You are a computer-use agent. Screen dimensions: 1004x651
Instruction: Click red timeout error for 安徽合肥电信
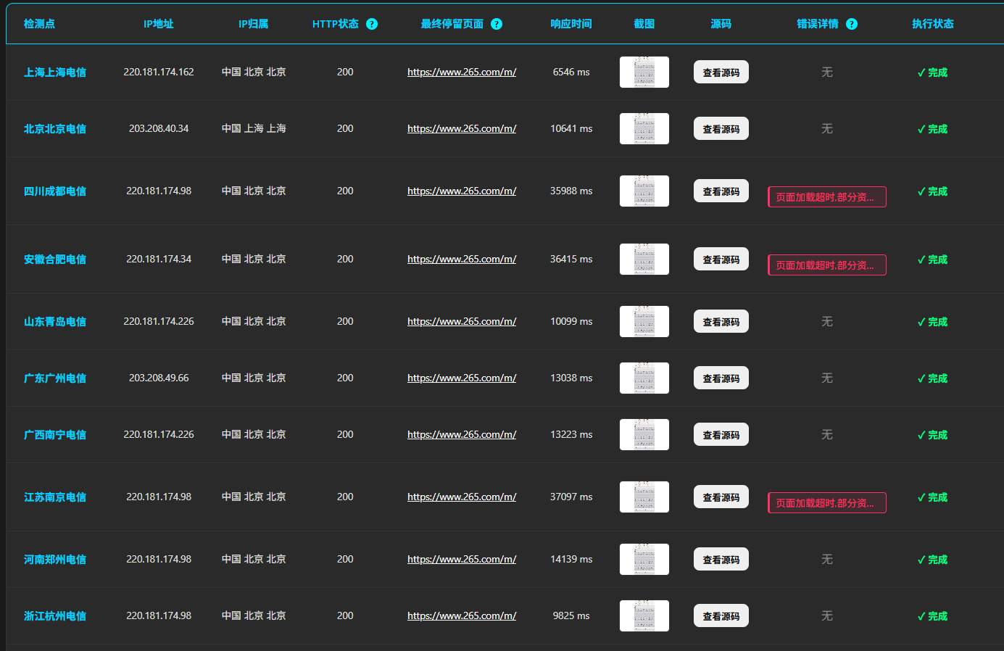coord(826,265)
